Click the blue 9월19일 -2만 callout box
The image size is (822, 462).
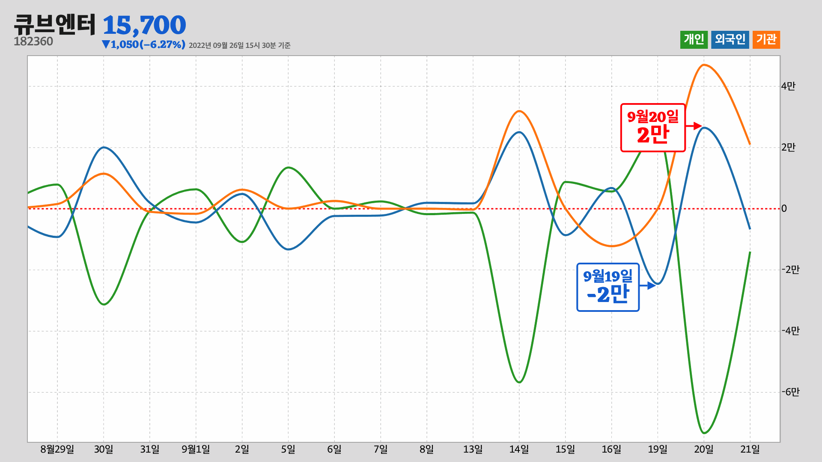(x=608, y=287)
